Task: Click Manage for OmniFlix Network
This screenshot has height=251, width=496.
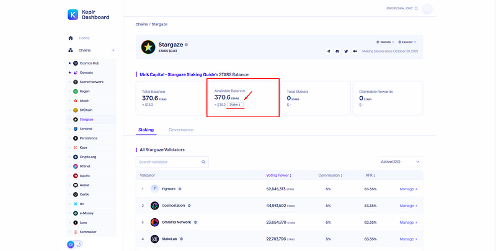Action: tap(409, 222)
